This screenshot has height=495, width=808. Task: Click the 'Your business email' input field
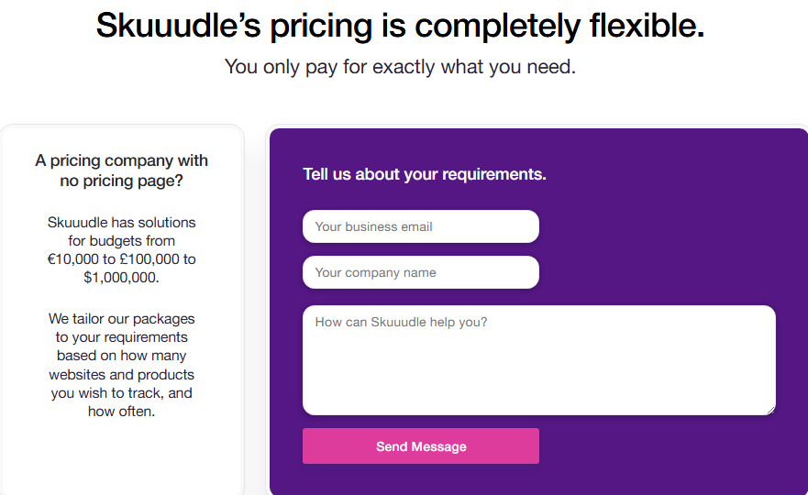click(420, 226)
